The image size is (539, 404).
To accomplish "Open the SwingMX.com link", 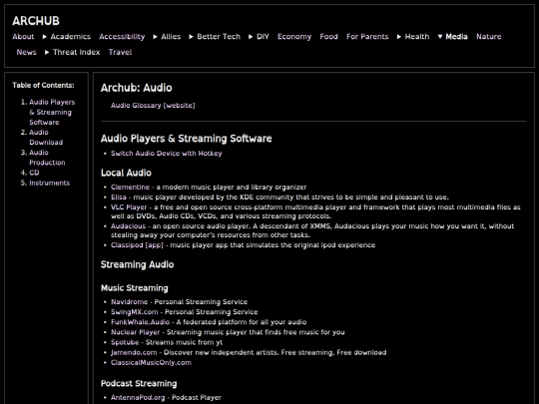I will (134, 312).
